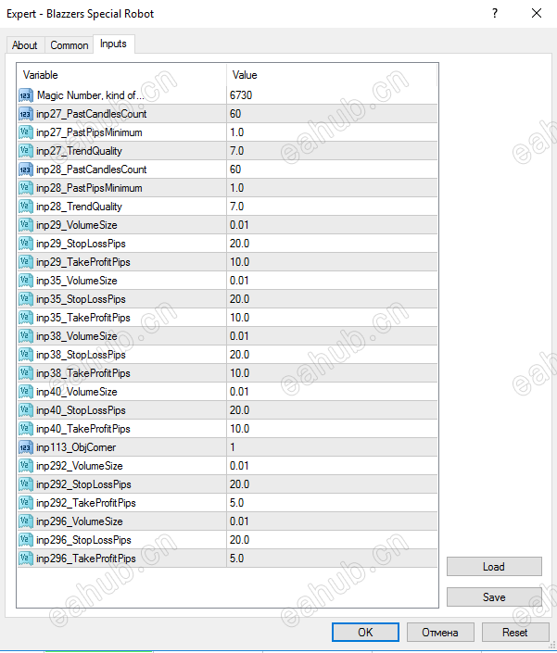Click the integer icon of inp27_PastCandlesCount

click(x=25, y=114)
